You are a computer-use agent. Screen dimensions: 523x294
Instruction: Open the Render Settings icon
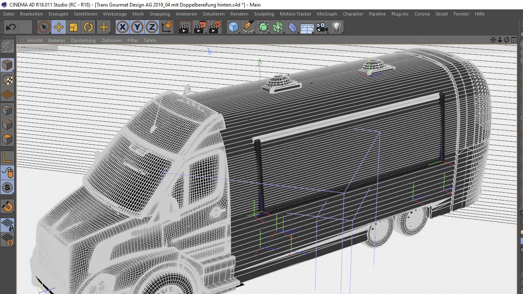[215, 27]
